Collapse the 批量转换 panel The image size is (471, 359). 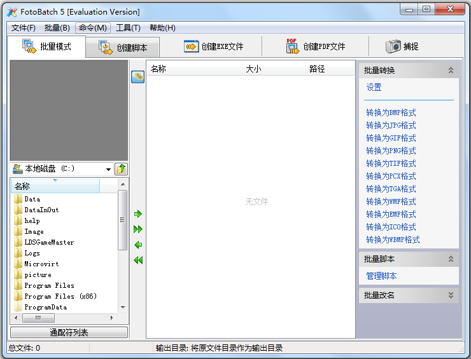pos(451,70)
